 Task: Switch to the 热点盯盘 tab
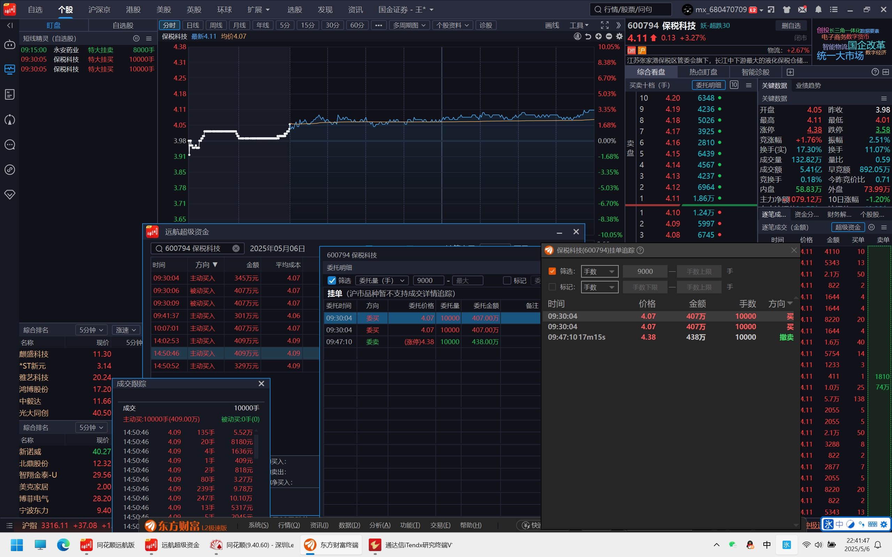pyautogui.click(x=703, y=72)
